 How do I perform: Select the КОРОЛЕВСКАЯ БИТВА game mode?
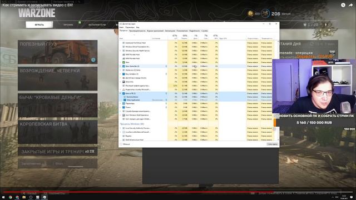[x=58, y=132]
